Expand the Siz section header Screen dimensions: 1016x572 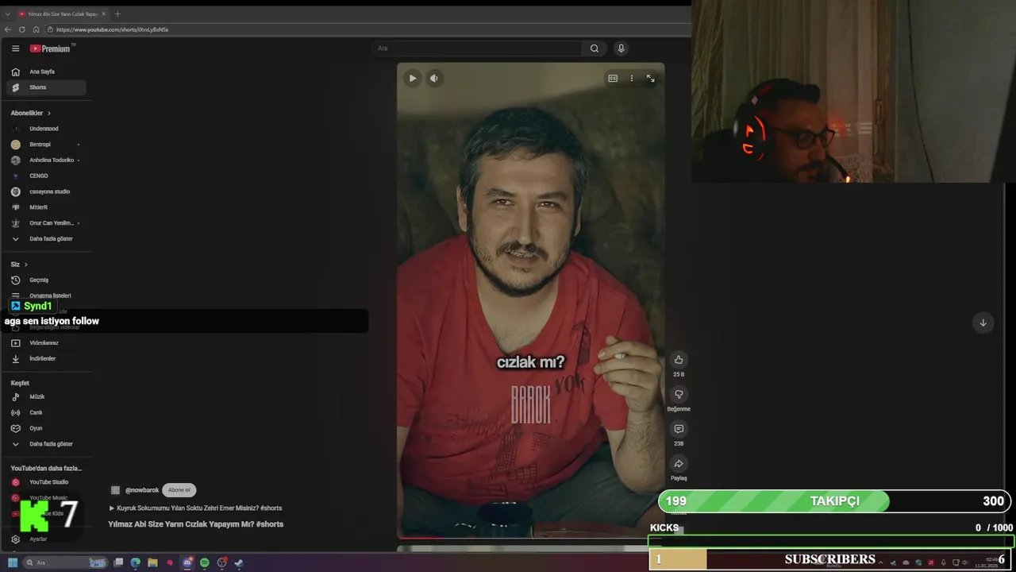[19, 264]
